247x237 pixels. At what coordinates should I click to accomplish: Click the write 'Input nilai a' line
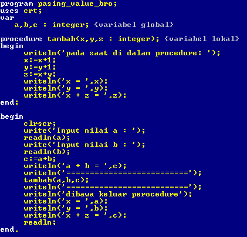84,131
